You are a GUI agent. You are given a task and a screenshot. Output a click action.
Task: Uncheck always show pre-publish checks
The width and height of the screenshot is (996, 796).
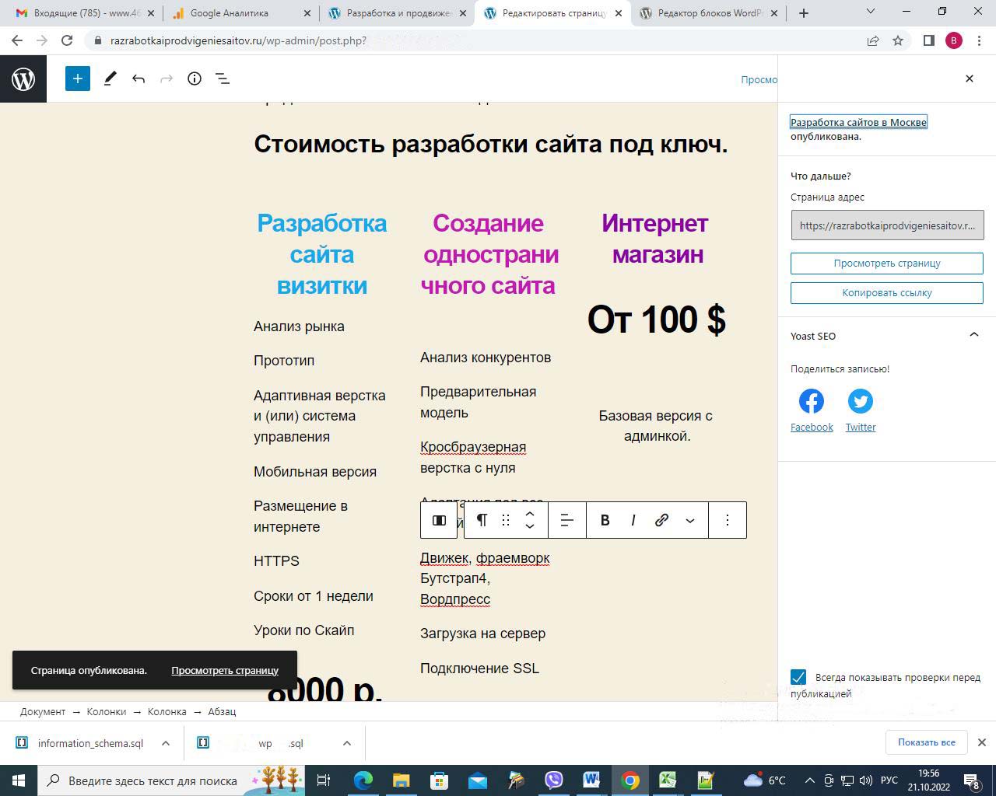coord(798,677)
